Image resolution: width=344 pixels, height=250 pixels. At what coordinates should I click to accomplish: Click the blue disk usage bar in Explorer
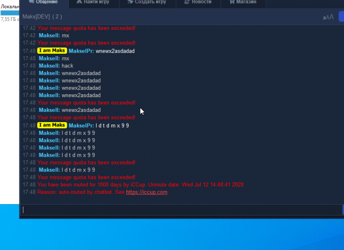[x=10, y=13]
